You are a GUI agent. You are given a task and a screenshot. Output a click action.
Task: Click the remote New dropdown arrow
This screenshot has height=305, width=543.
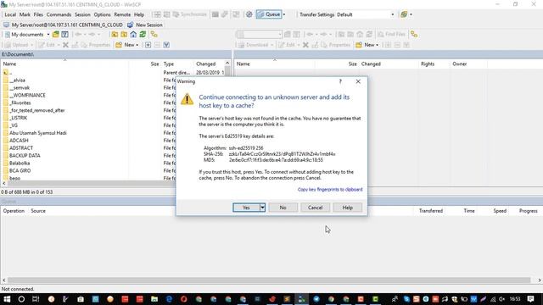coord(377,45)
